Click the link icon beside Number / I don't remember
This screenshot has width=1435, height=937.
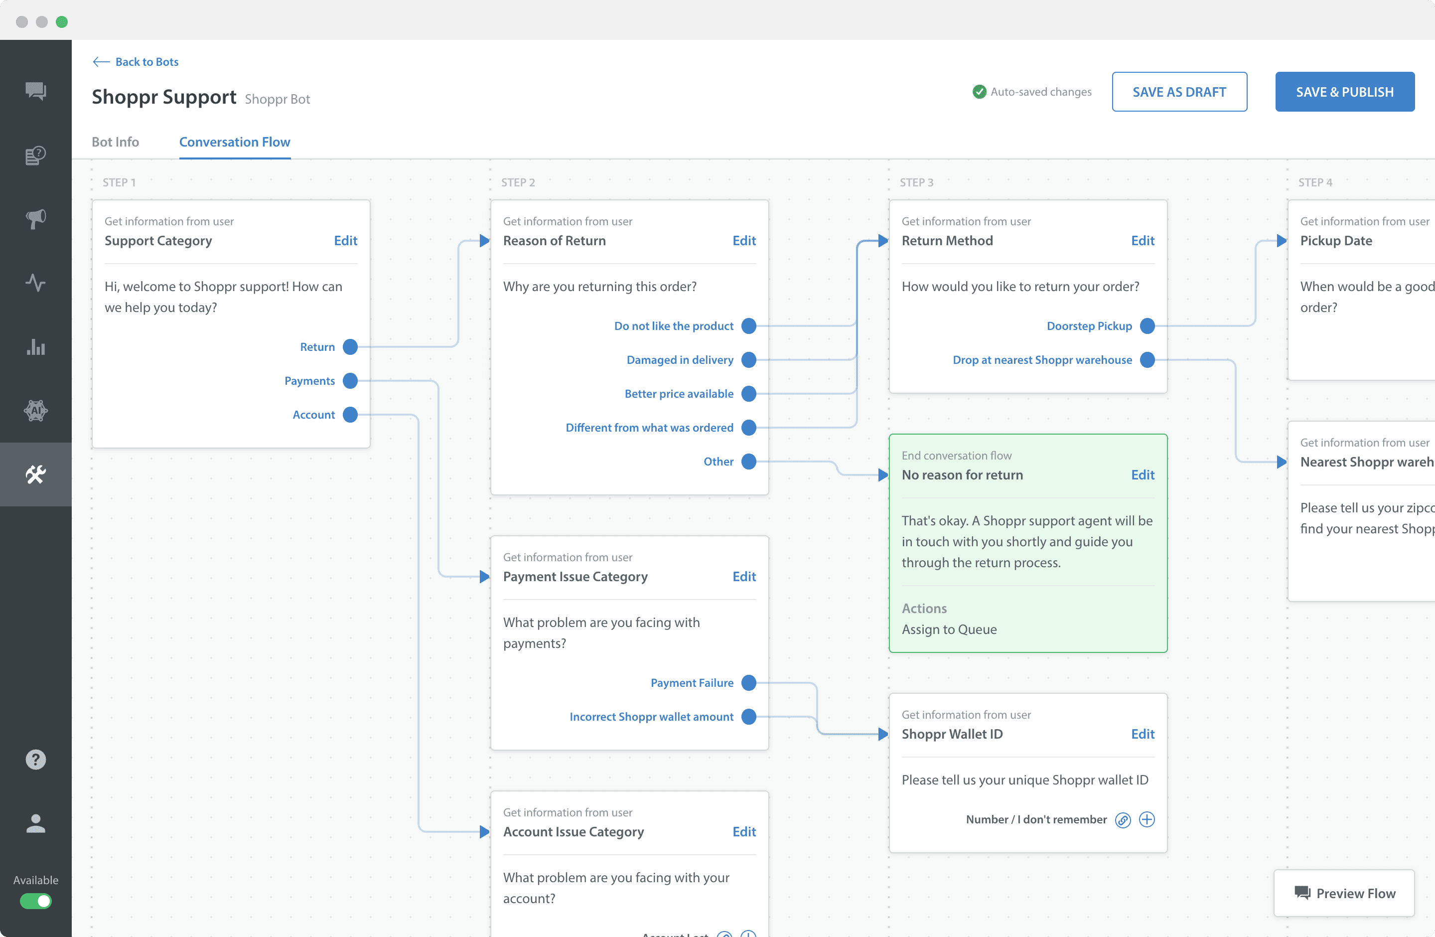pos(1123,819)
